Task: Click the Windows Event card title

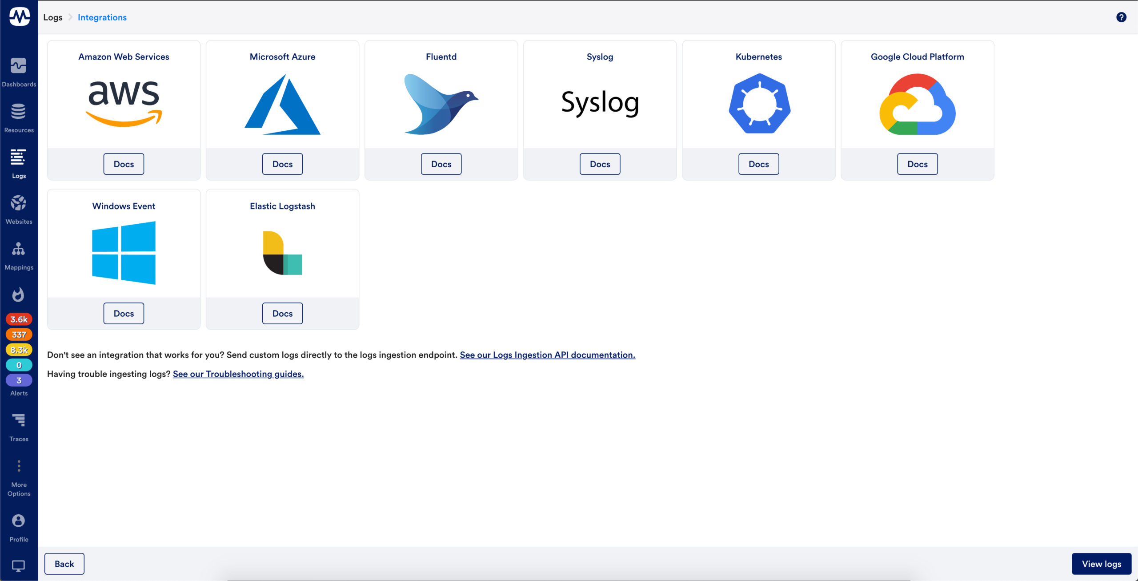Action: (x=124, y=206)
